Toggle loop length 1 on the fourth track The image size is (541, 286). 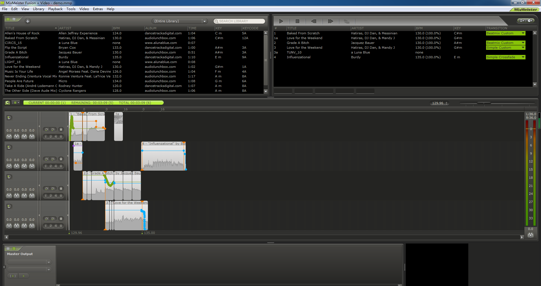[46, 226]
